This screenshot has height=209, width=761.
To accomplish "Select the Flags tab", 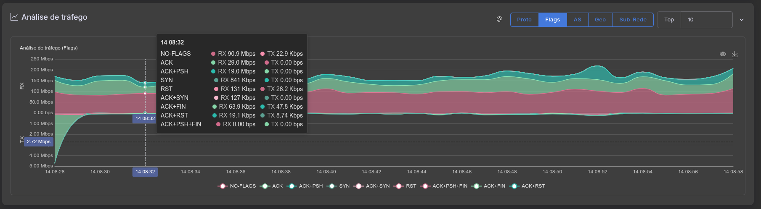I will pos(552,20).
